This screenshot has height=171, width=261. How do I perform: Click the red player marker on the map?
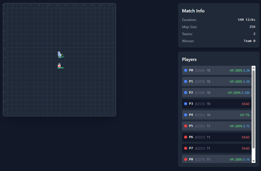(59, 66)
